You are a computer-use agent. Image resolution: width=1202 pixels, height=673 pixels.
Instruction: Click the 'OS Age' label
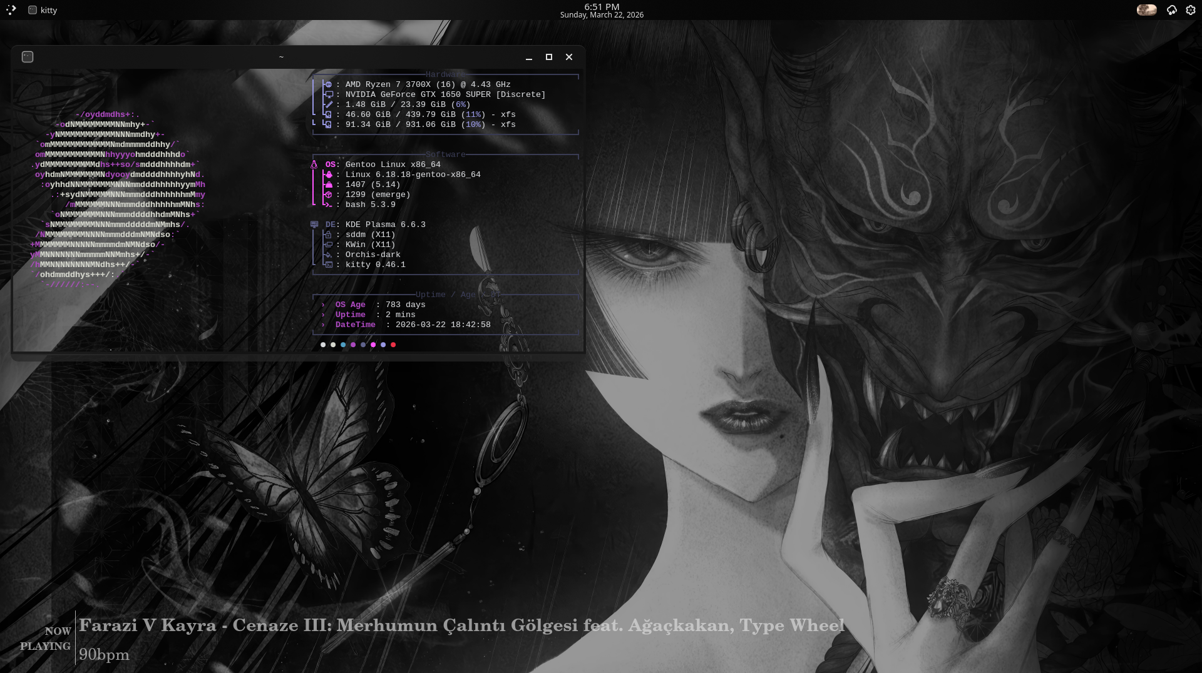click(x=351, y=305)
